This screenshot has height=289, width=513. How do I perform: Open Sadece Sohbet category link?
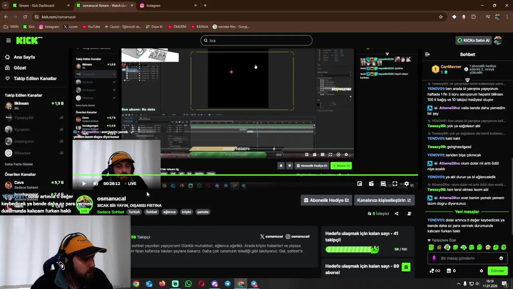tap(111, 212)
